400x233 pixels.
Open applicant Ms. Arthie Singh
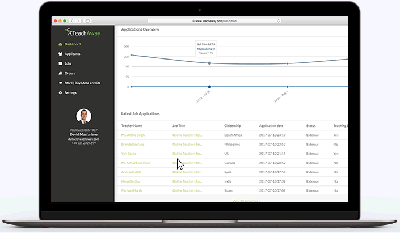pos(133,135)
